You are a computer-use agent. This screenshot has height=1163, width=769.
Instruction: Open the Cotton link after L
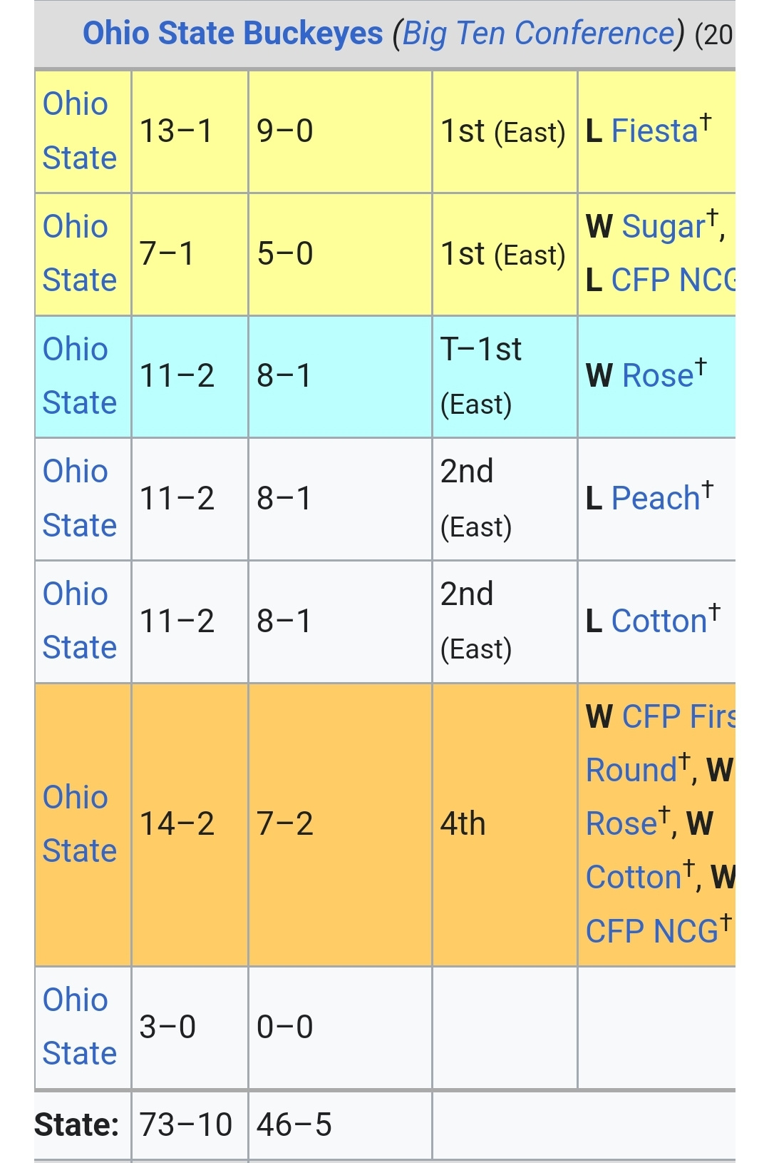[x=659, y=621]
